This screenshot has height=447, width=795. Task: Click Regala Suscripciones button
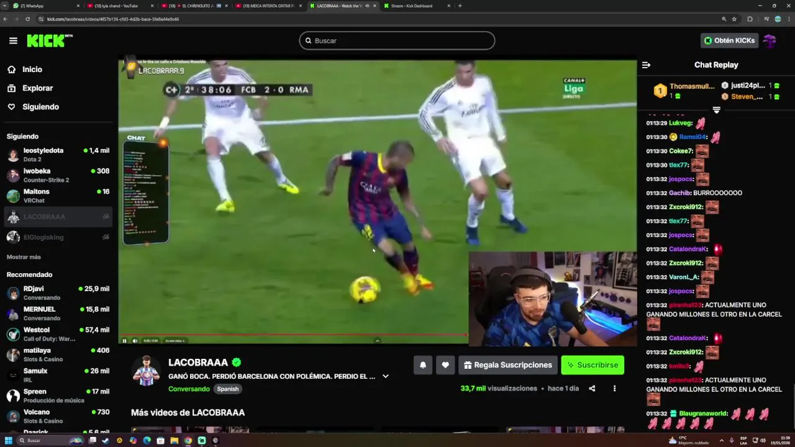(x=507, y=365)
